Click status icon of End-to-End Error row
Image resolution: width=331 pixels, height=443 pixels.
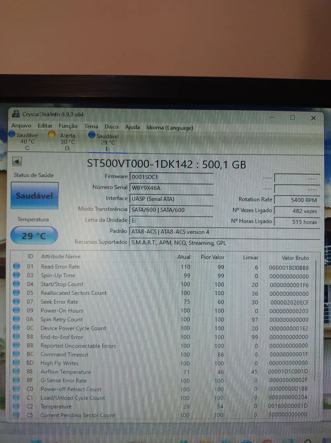pos(16,336)
